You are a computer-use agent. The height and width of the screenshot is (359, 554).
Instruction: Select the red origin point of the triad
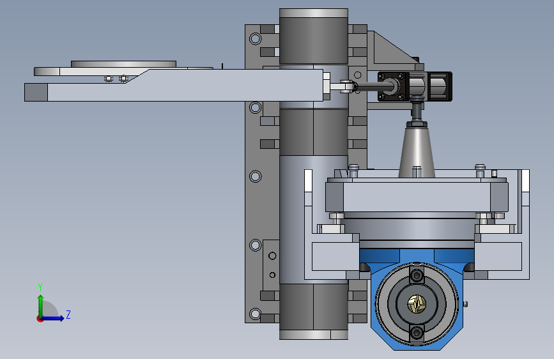coord(39,319)
